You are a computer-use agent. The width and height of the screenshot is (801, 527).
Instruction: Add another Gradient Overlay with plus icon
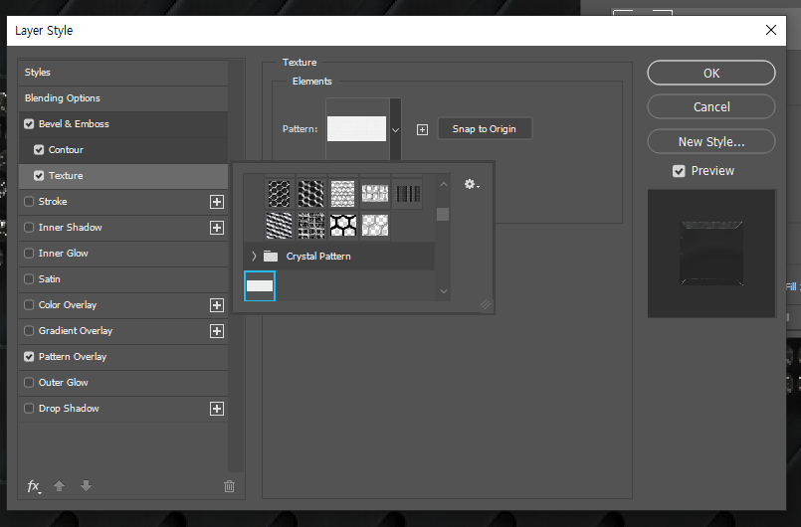(x=217, y=331)
